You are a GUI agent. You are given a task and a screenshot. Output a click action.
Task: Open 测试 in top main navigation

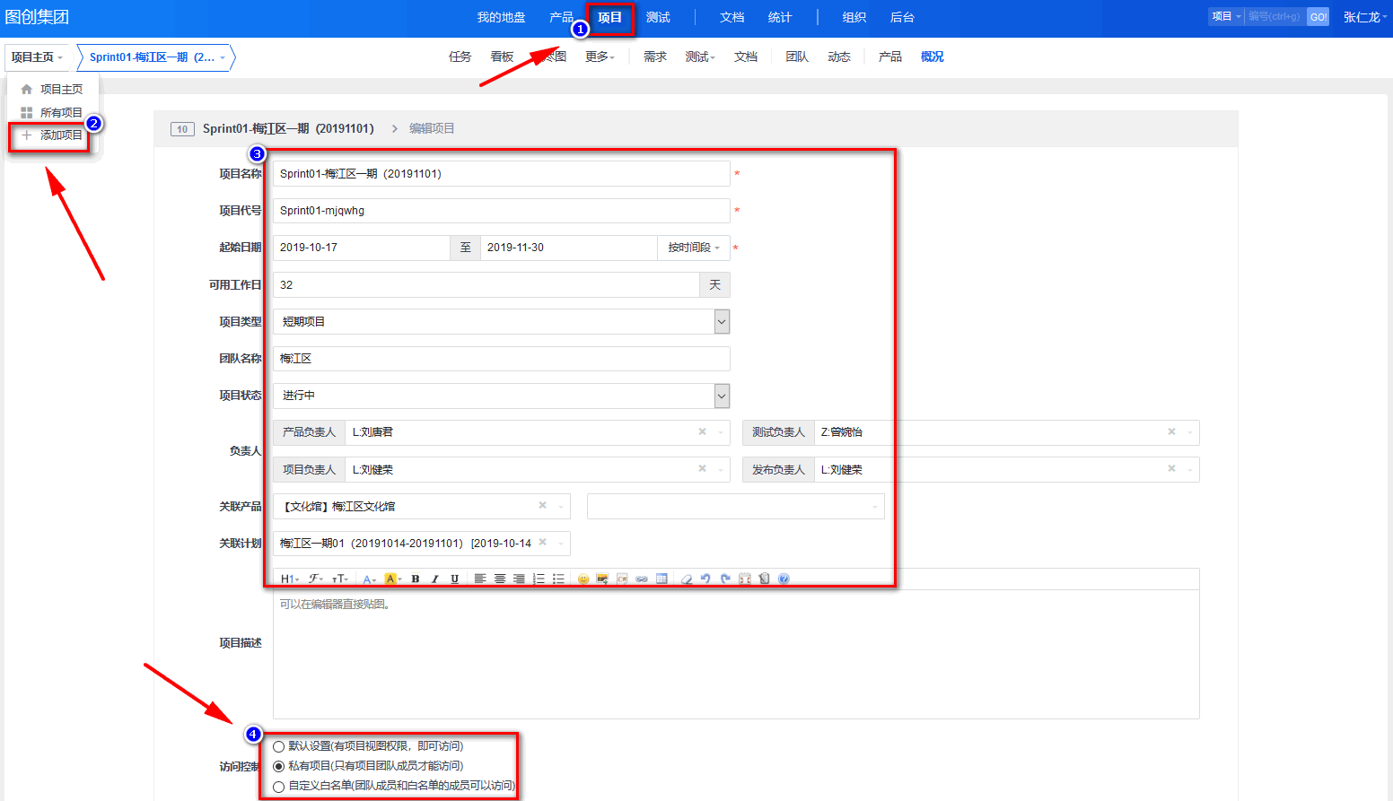coord(658,17)
